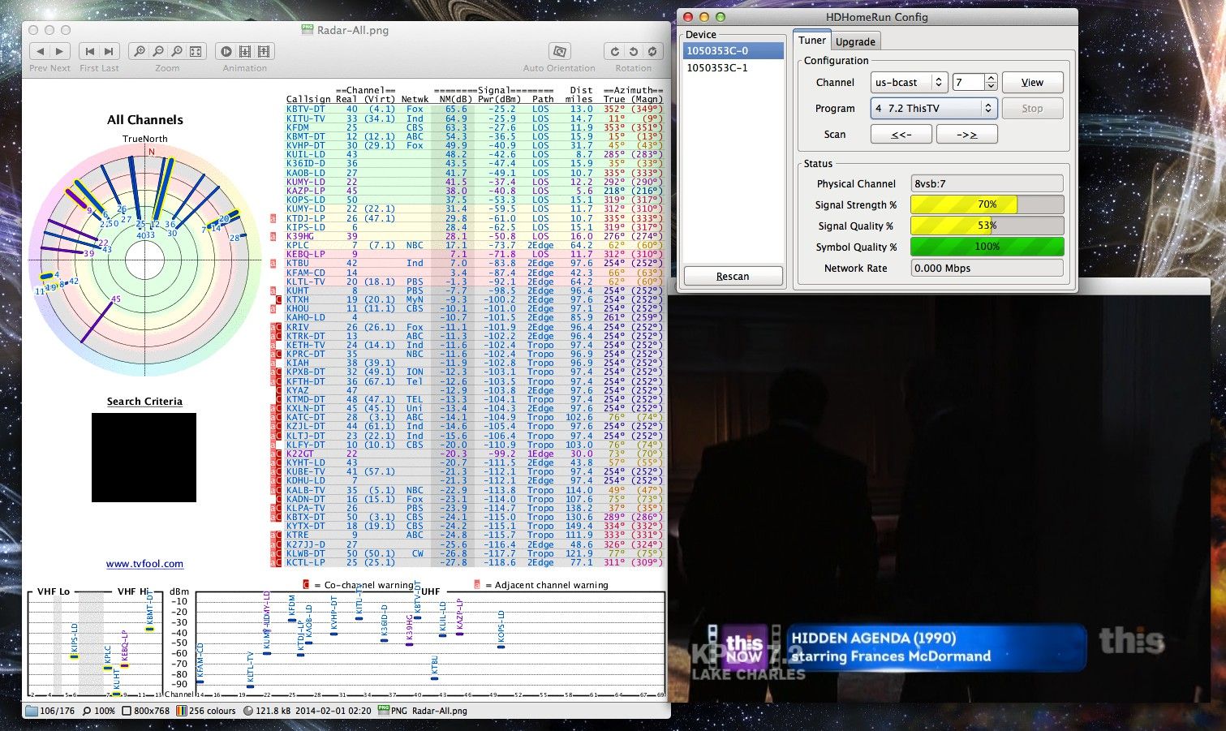This screenshot has height=731, width=1226.
Task: Click the Signal Strength 70% bar
Action: 987,204
